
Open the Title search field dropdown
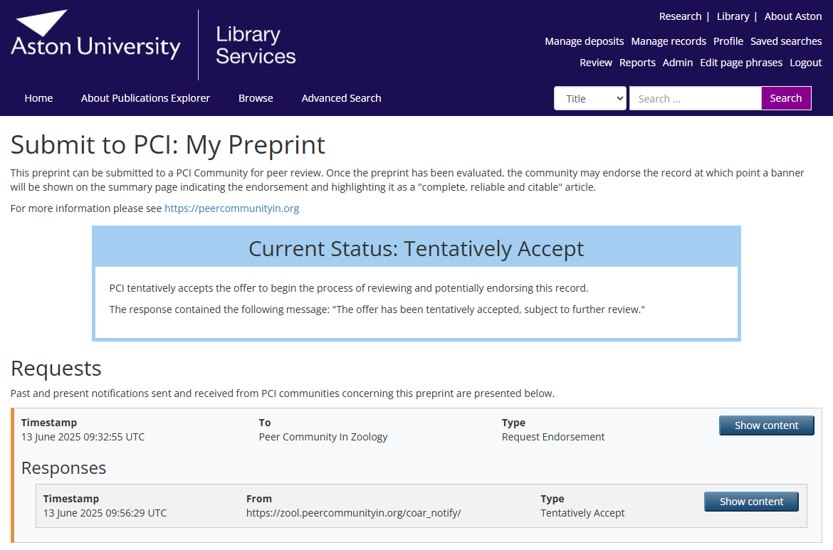(590, 98)
